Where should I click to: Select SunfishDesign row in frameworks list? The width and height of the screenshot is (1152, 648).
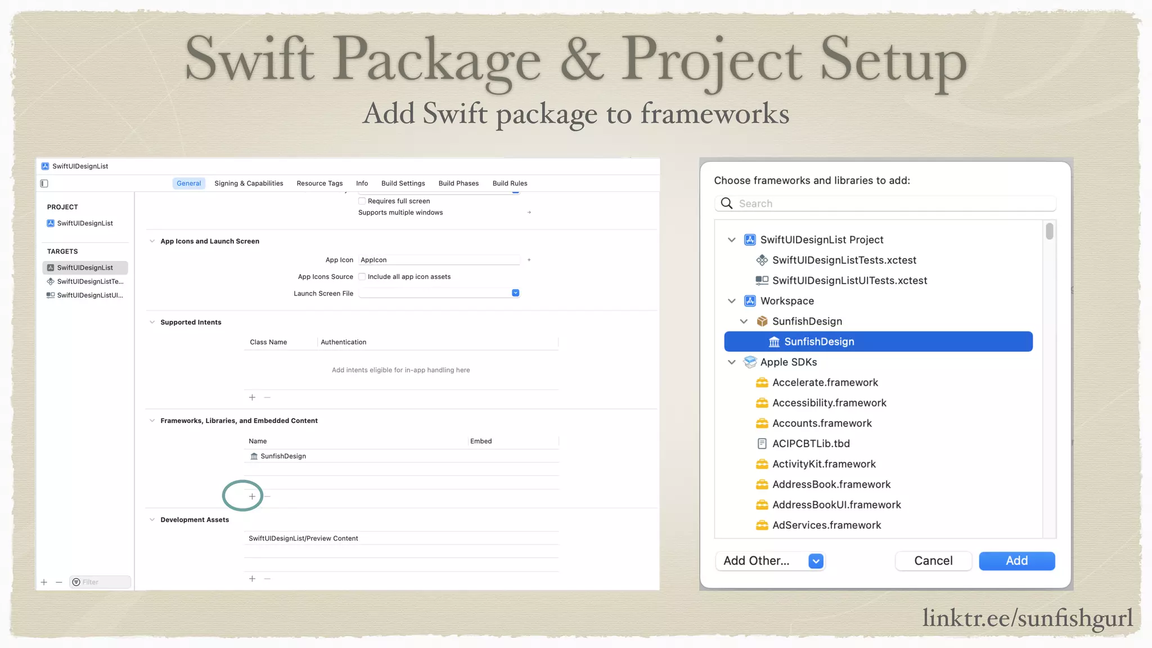click(402, 456)
